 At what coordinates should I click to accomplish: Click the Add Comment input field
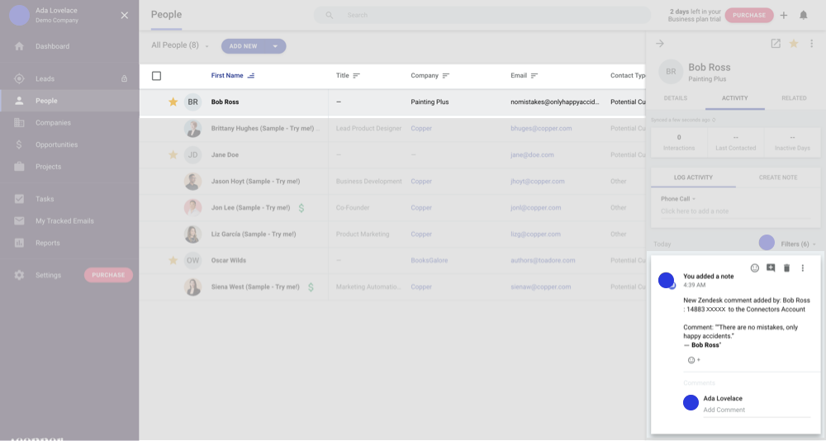coord(755,410)
